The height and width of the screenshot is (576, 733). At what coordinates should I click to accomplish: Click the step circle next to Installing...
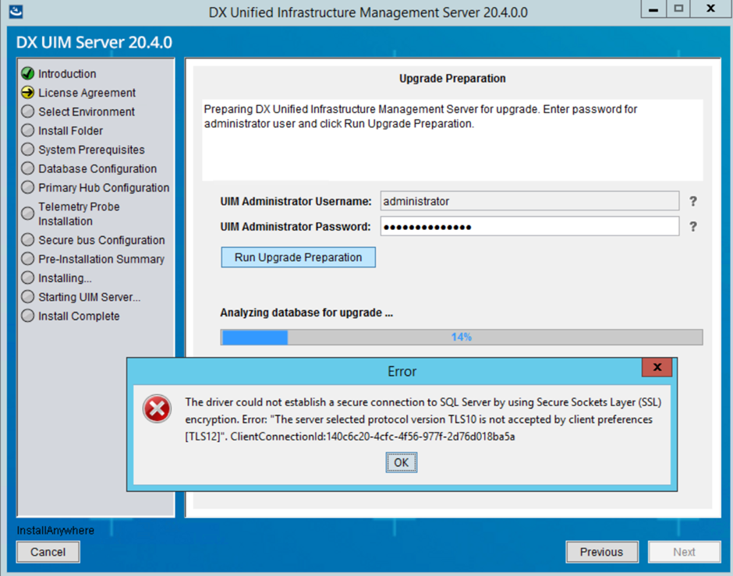click(27, 277)
